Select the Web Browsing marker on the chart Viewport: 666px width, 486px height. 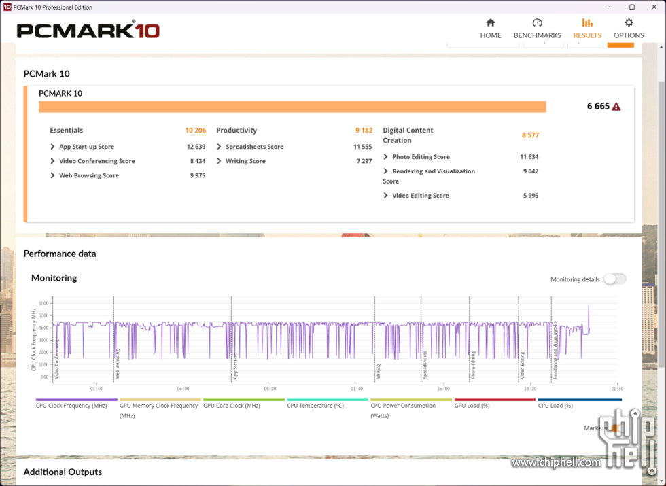click(118, 364)
